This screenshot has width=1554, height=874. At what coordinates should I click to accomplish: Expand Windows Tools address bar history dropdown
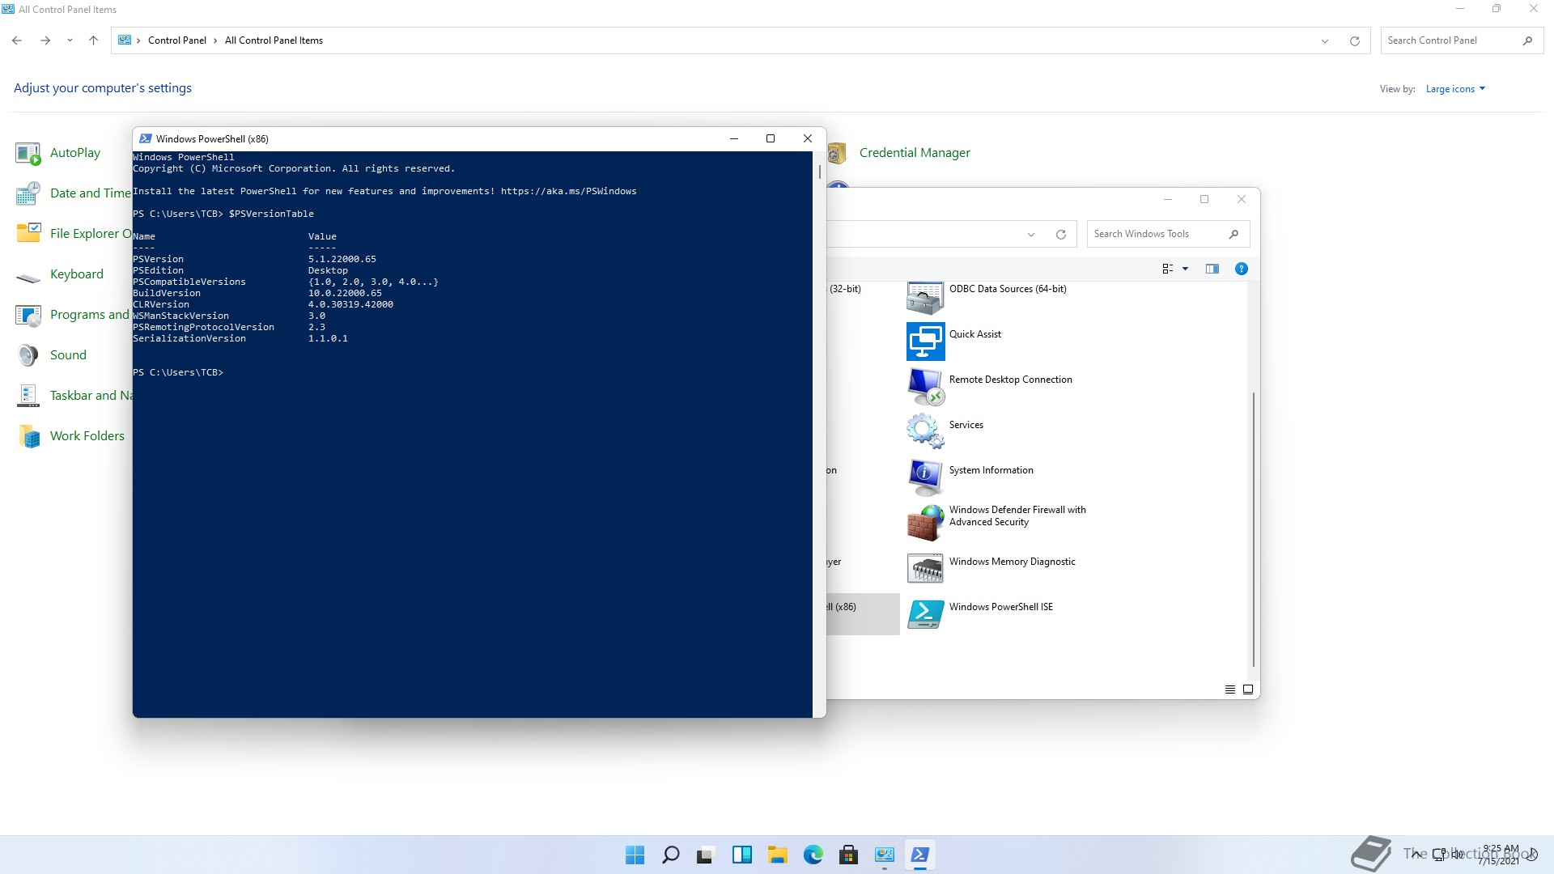click(1031, 235)
